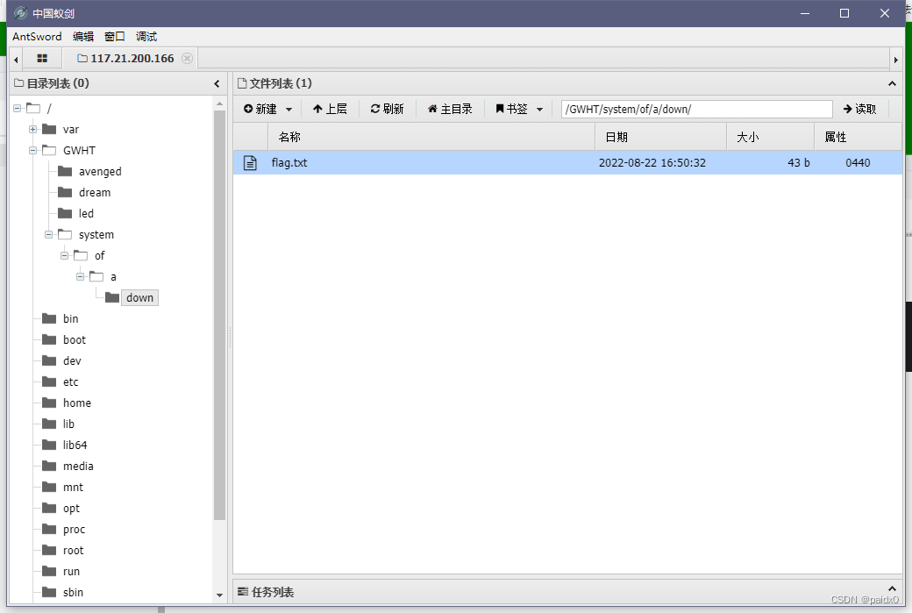Select the lib folder

(68, 424)
